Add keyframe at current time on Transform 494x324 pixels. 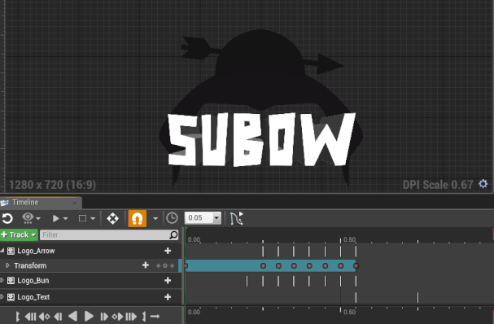pos(165,266)
